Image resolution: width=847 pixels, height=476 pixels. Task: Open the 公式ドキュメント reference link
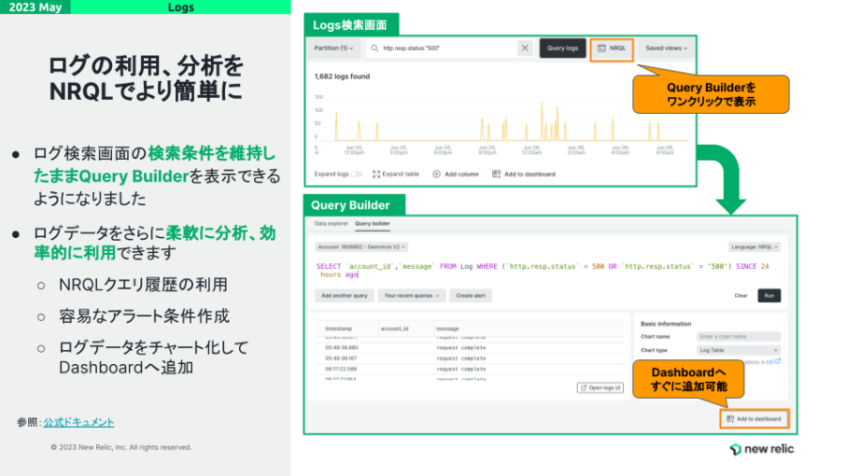click(78, 422)
